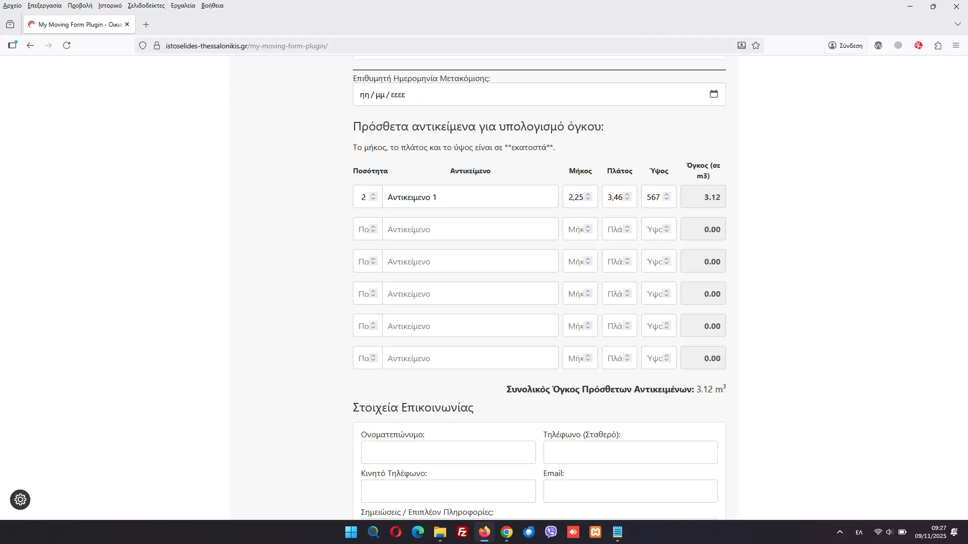
Task: Click the new container tab icon left of back
Action: coord(13,45)
